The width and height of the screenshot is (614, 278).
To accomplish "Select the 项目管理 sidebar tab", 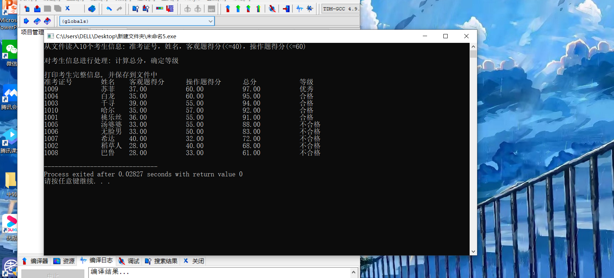I will click(32, 32).
